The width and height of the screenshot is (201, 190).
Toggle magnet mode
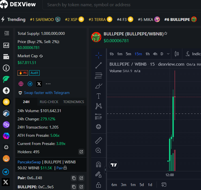tap(99, 165)
